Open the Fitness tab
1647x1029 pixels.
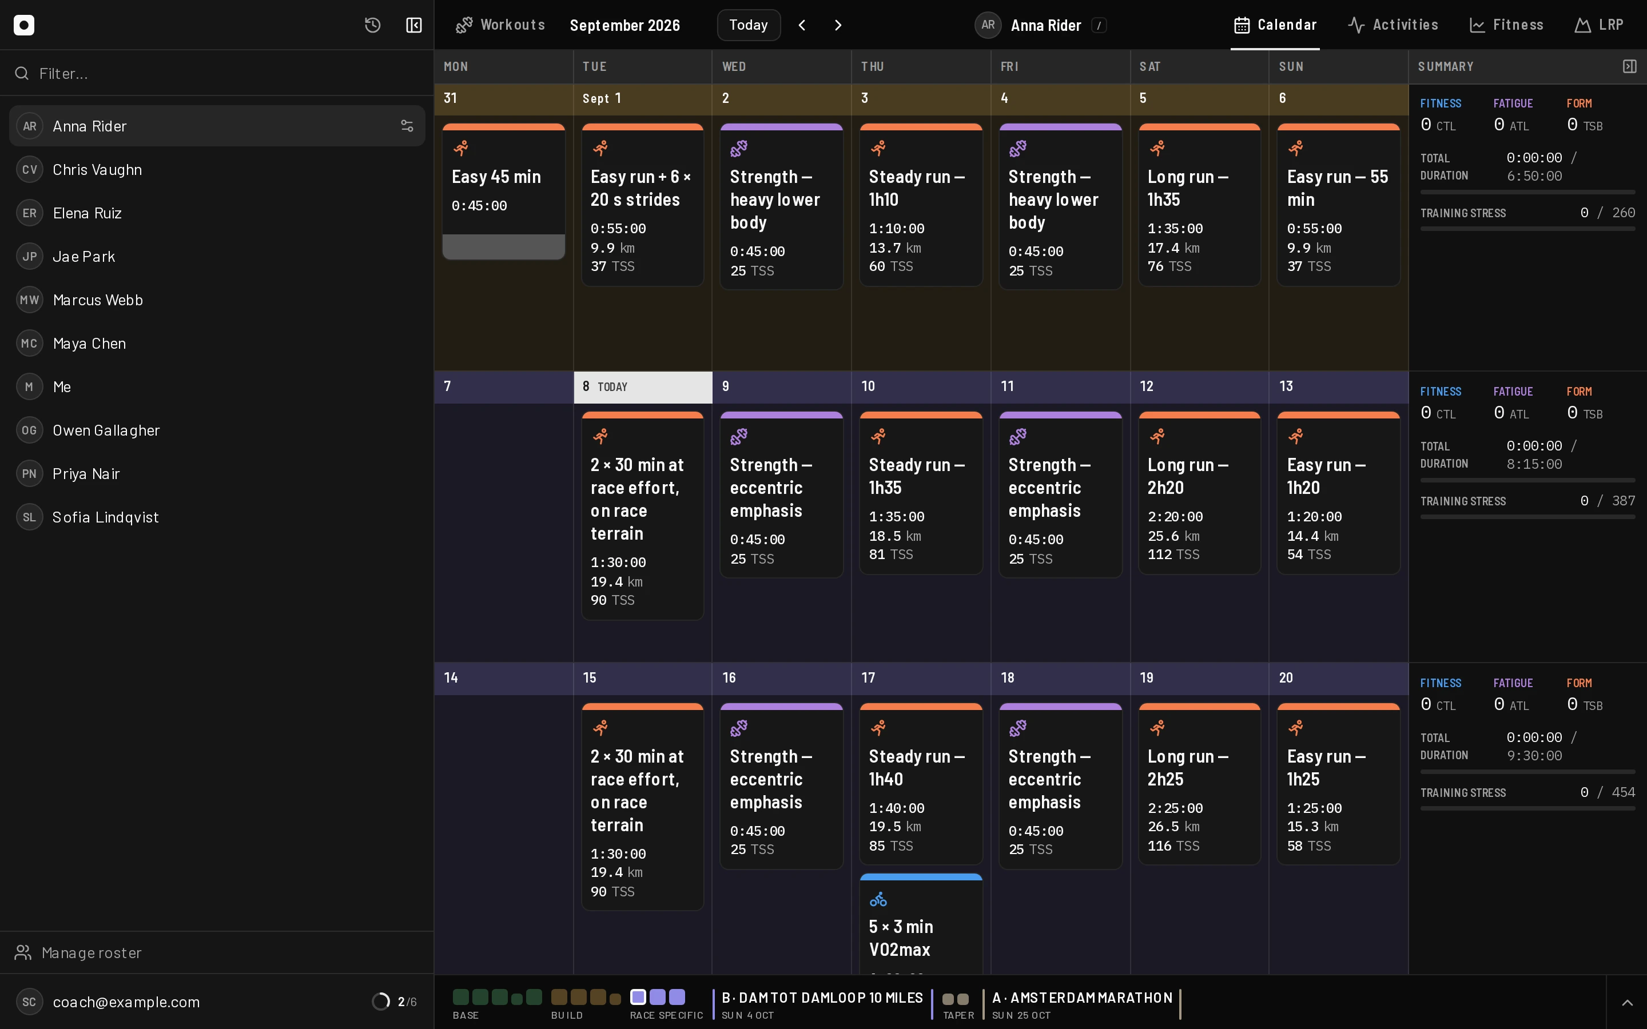(1506, 25)
